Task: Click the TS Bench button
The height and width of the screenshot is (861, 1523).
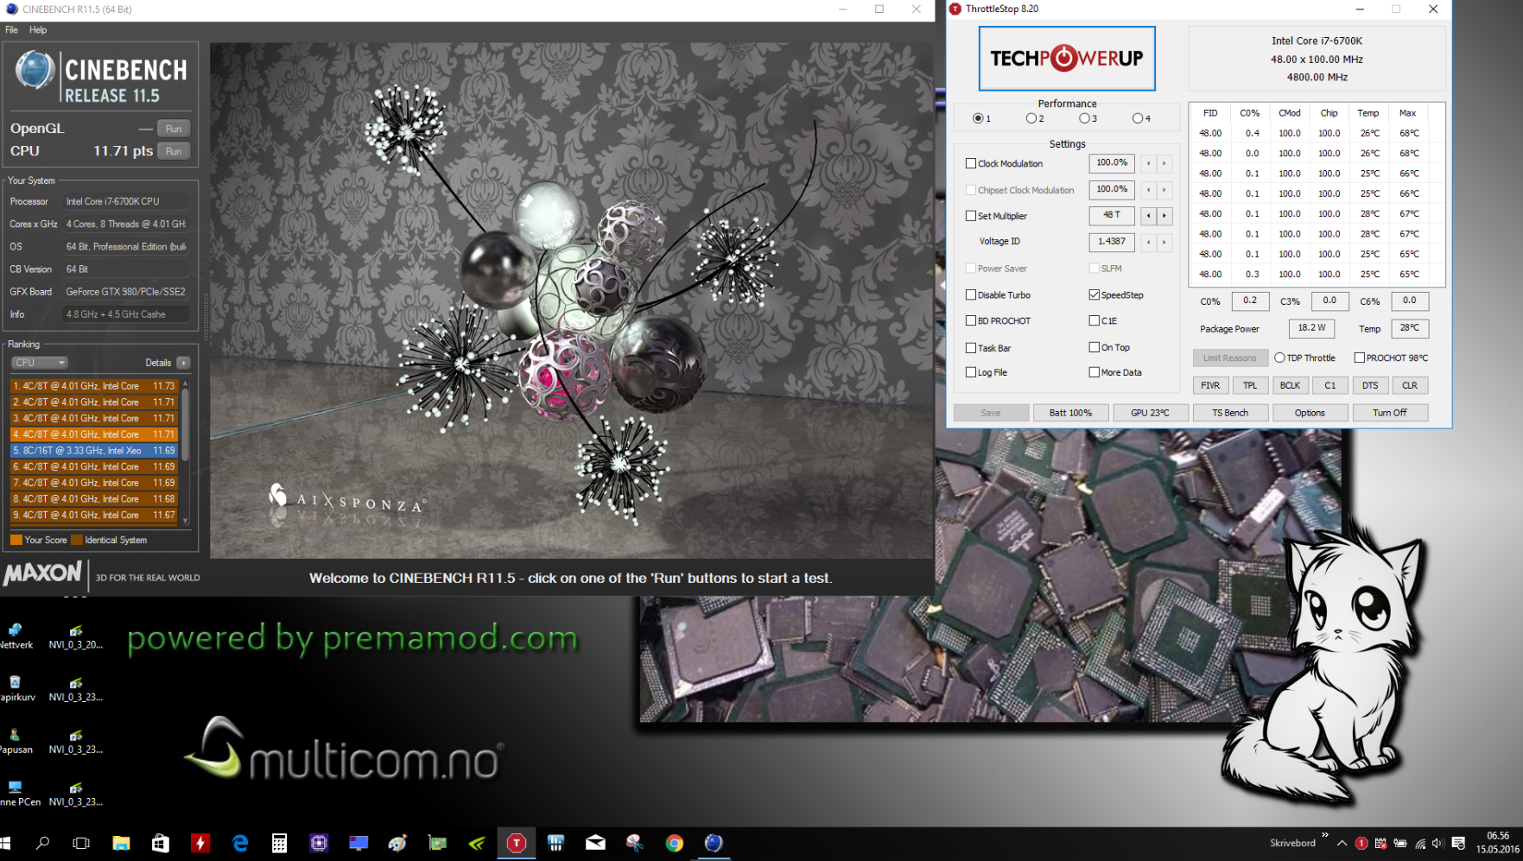Action: click(x=1230, y=413)
